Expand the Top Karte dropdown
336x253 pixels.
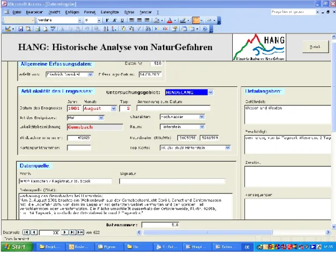coord(228,148)
